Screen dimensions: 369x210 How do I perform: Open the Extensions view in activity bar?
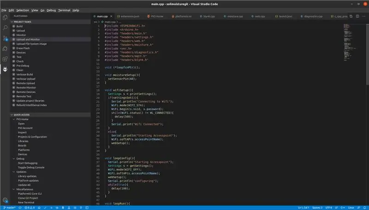click(x=5, y=59)
